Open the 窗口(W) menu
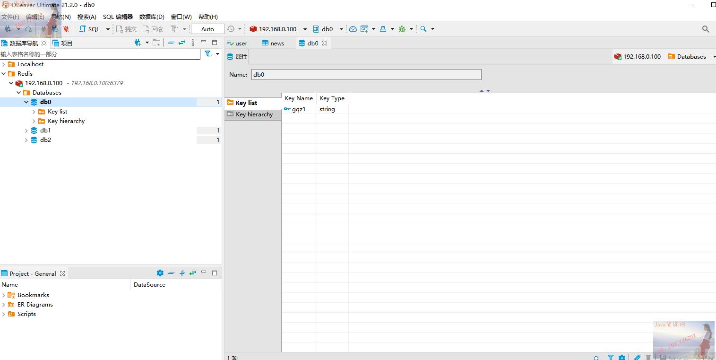716x360 pixels. coord(181,17)
